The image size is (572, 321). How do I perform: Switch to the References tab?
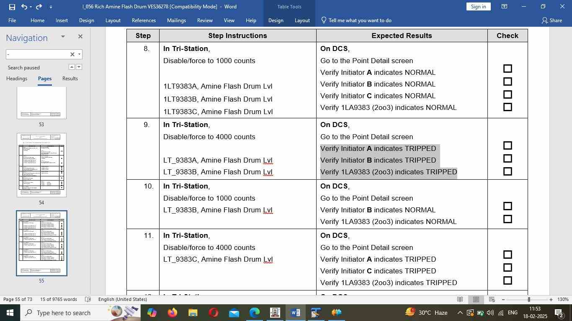(144, 20)
